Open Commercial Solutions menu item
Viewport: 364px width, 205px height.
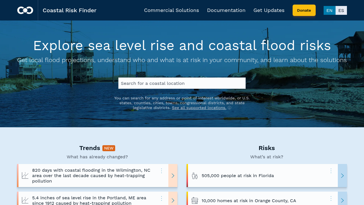coord(171,10)
